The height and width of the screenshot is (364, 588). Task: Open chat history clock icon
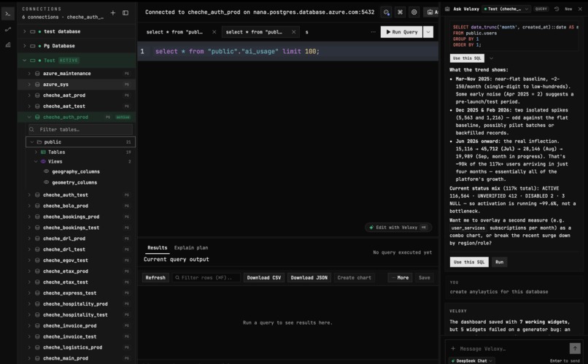click(x=557, y=9)
